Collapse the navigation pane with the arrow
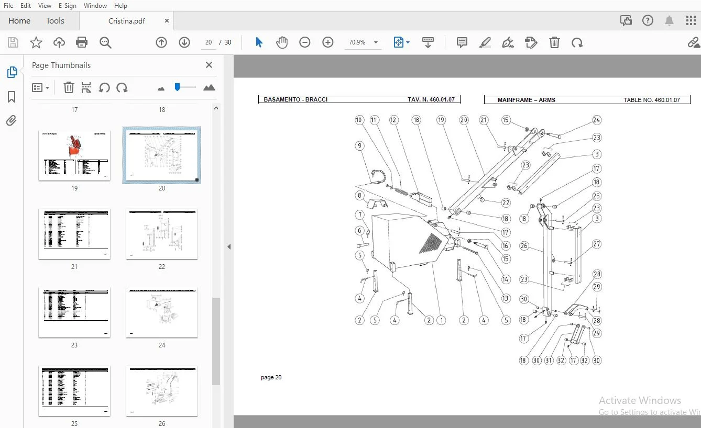Screen dimensions: 701x428 pyautogui.click(x=228, y=246)
